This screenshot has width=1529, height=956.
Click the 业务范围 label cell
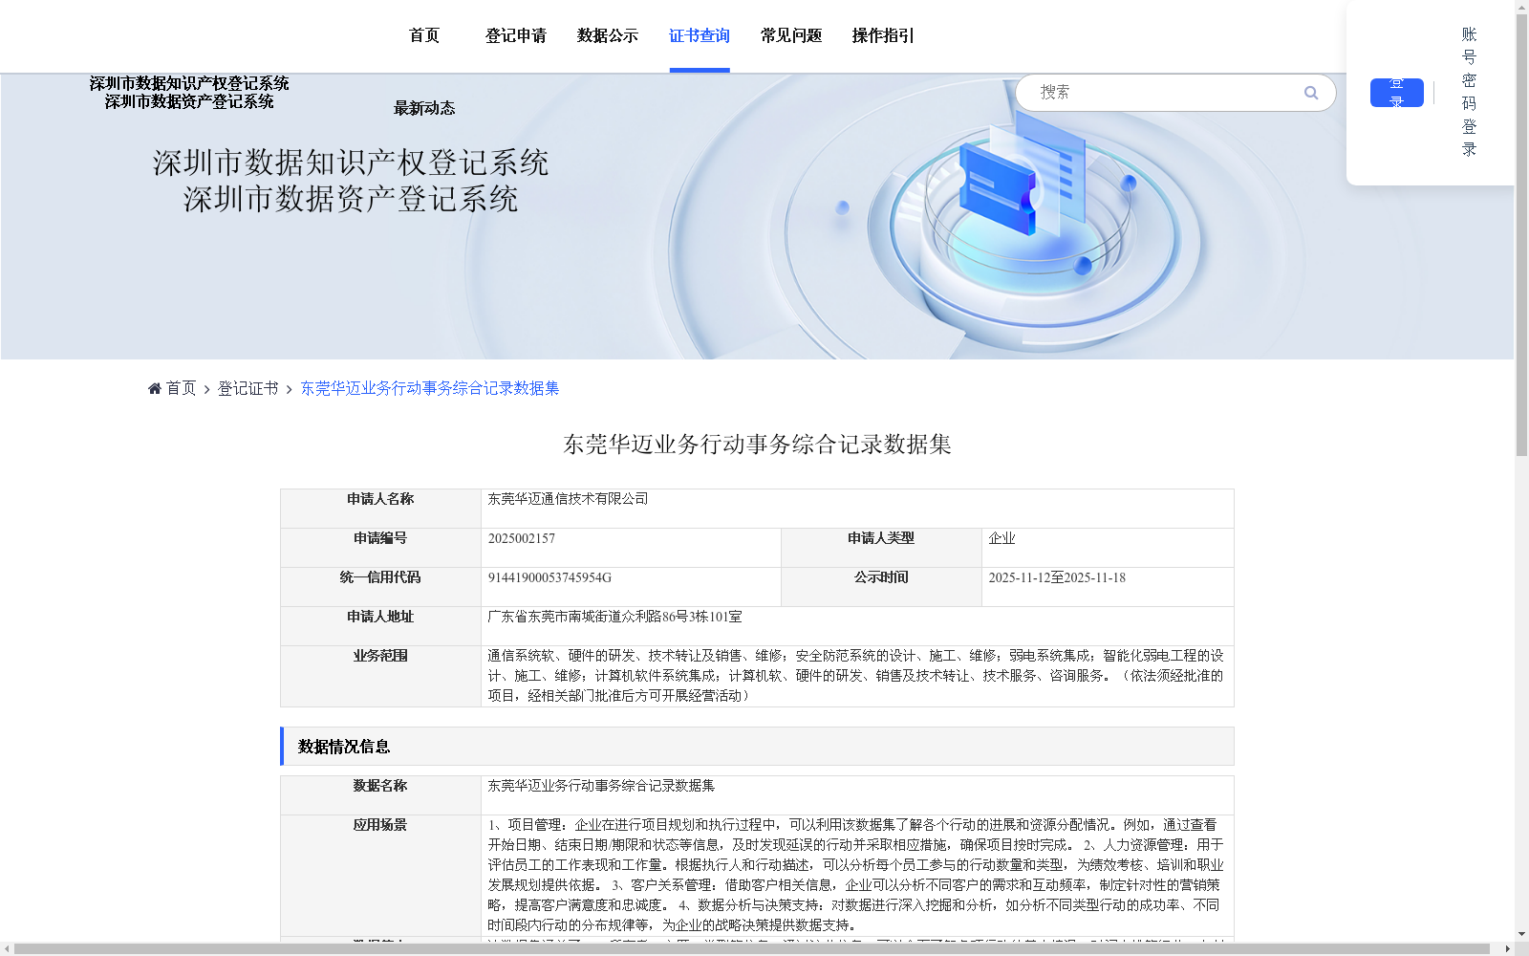pyautogui.click(x=380, y=676)
